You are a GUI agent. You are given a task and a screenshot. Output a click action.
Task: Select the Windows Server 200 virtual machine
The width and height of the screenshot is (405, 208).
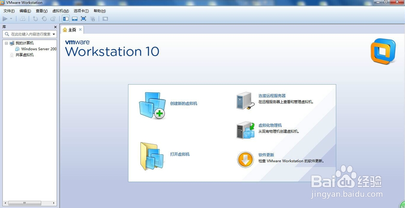(x=39, y=49)
